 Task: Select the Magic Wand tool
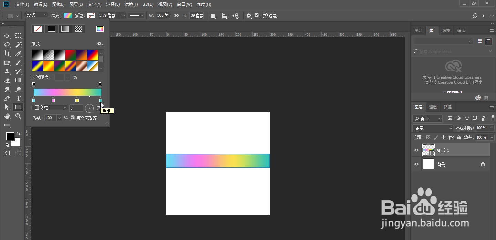click(18, 45)
